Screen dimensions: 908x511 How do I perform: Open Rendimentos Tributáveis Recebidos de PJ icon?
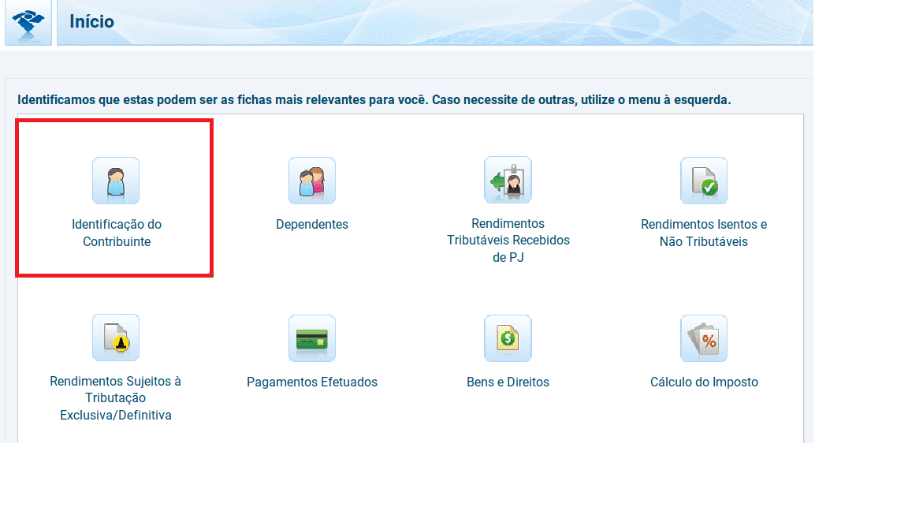tap(508, 180)
